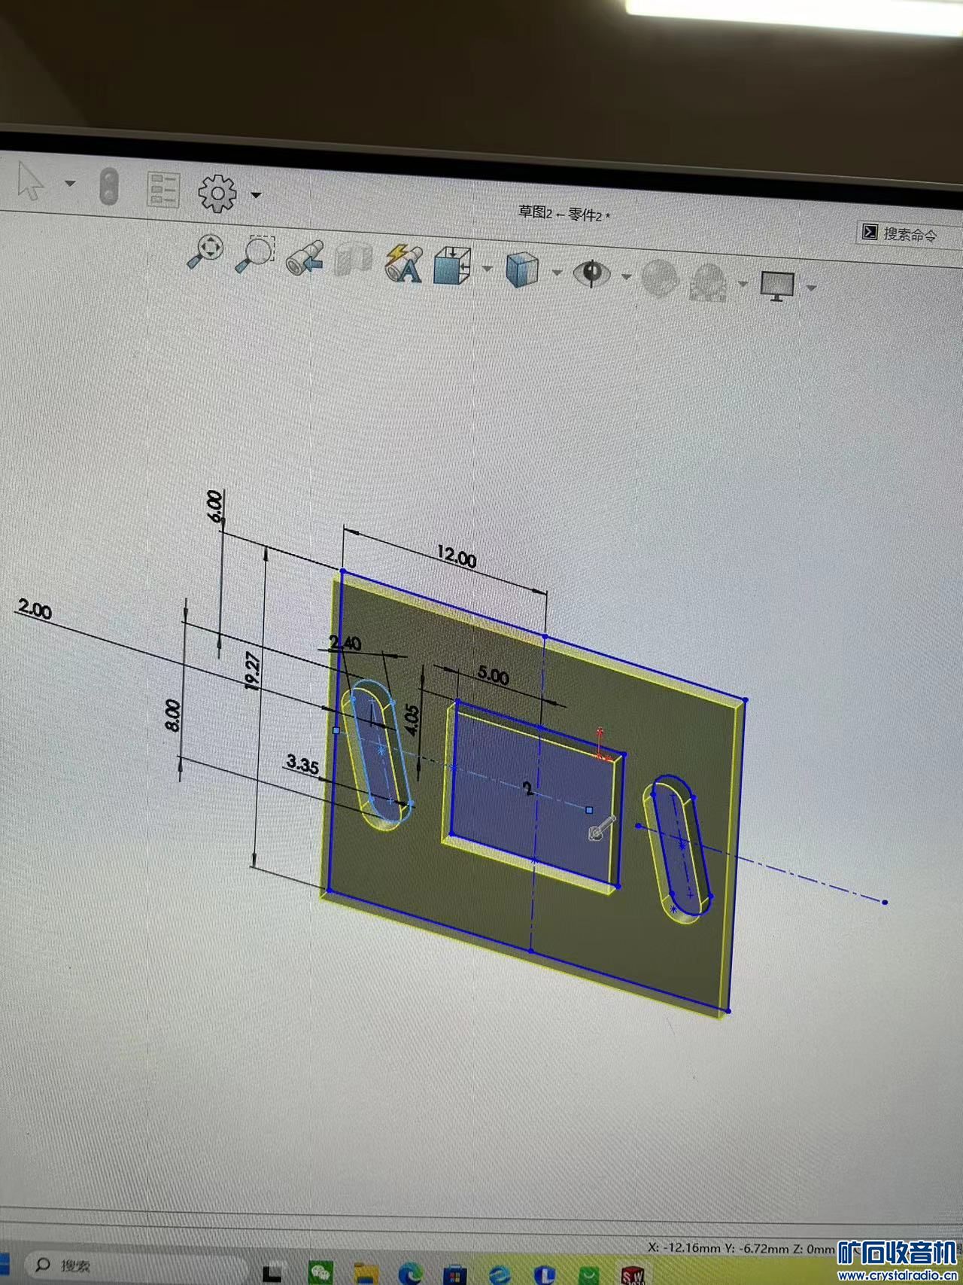Toggle the greyed Section View icon

(354, 260)
